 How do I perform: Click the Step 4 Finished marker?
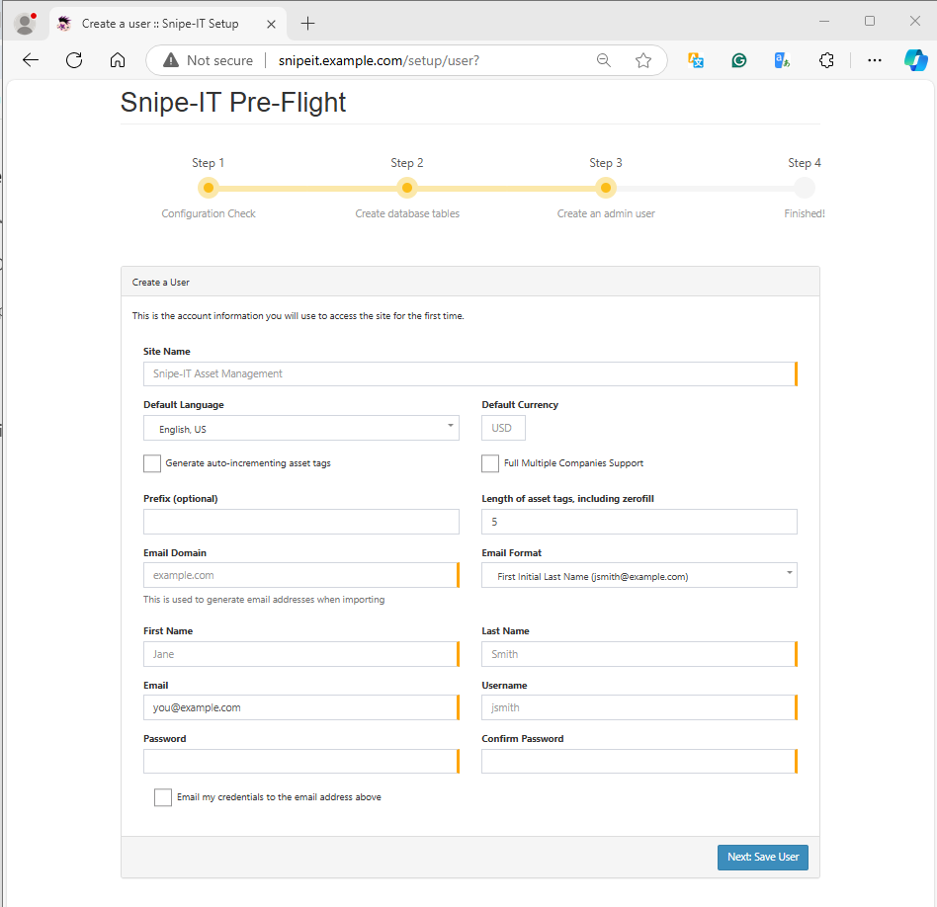click(x=805, y=188)
